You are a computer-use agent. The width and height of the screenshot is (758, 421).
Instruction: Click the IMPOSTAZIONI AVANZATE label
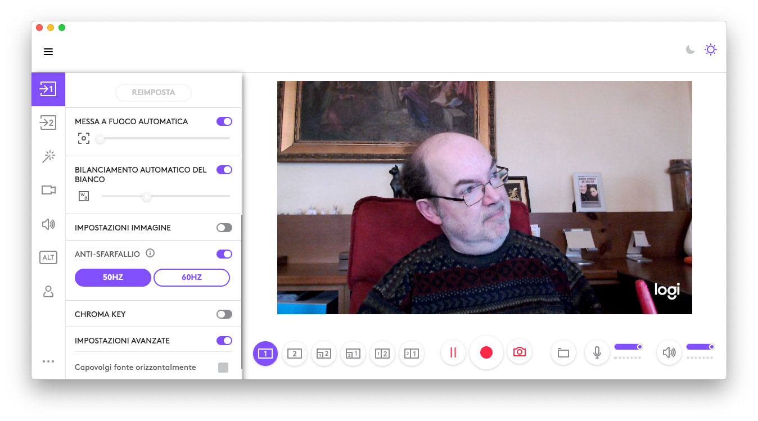tap(122, 341)
